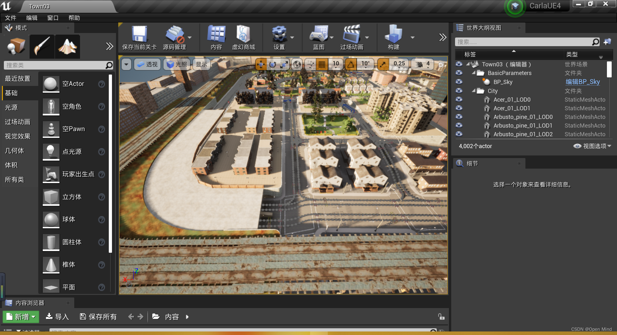Click Empty Actor (空Actor) sphere thumbnail

pyautogui.click(x=51, y=84)
